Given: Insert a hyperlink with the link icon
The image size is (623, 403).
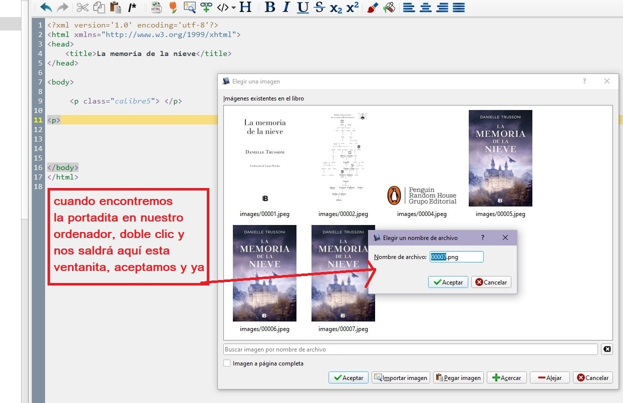Looking at the screenshot, I should click(206, 7).
